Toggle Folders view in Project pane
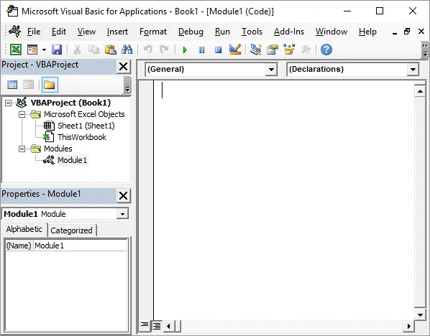Screen dimensions: 430x336 [50, 85]
